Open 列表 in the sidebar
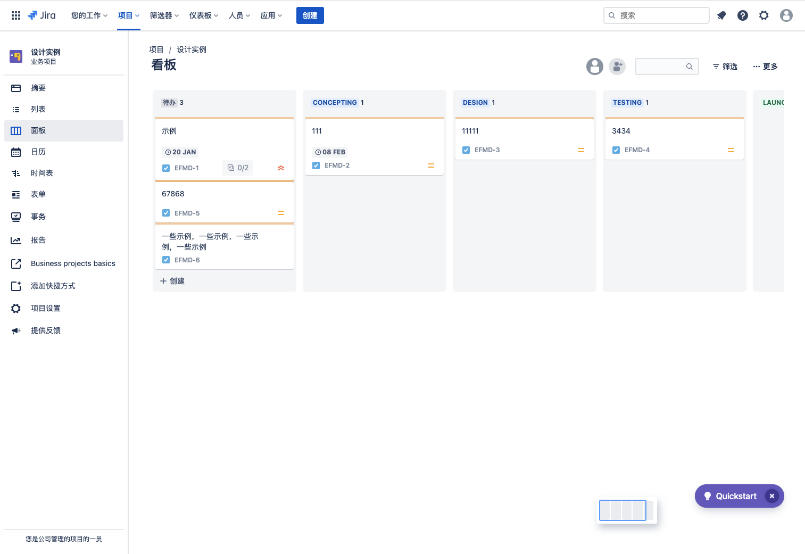This screenshot has width=805, height=554. 64,109
